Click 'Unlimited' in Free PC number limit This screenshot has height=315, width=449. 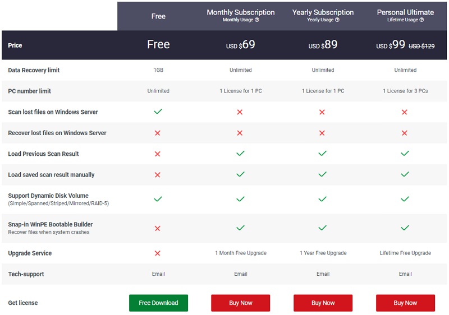[x=158, y=91]
